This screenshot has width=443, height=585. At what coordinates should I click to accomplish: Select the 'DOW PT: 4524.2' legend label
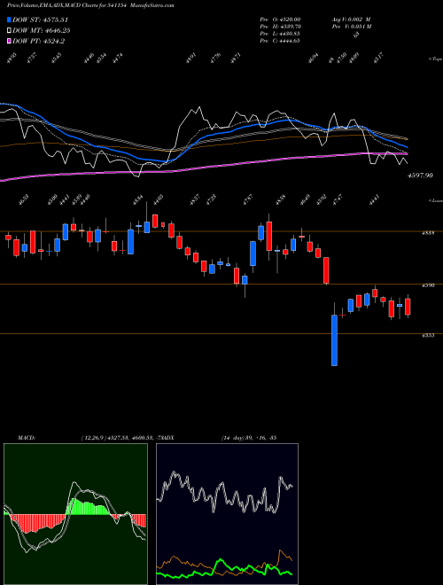tap(39, 41)
